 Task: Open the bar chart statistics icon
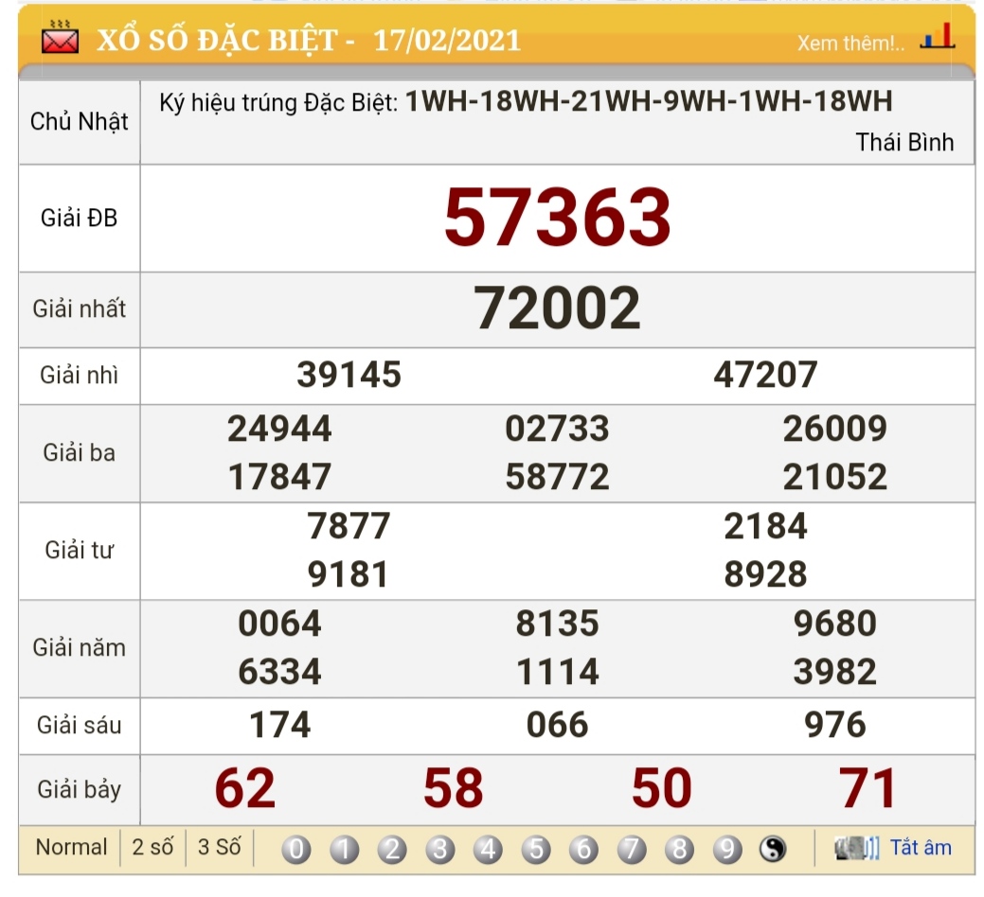(938, 36)
